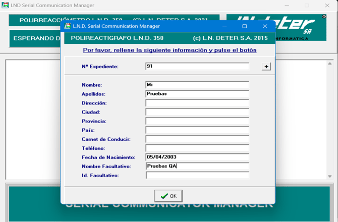Click the Provincia input field
The height and width of the screenshot is (222, 338).
click(x=197, y=121)
